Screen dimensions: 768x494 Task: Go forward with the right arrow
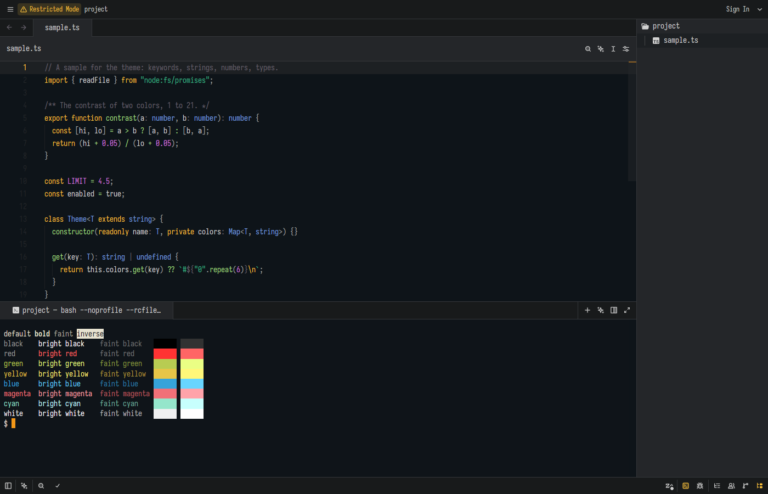[24, 27]
